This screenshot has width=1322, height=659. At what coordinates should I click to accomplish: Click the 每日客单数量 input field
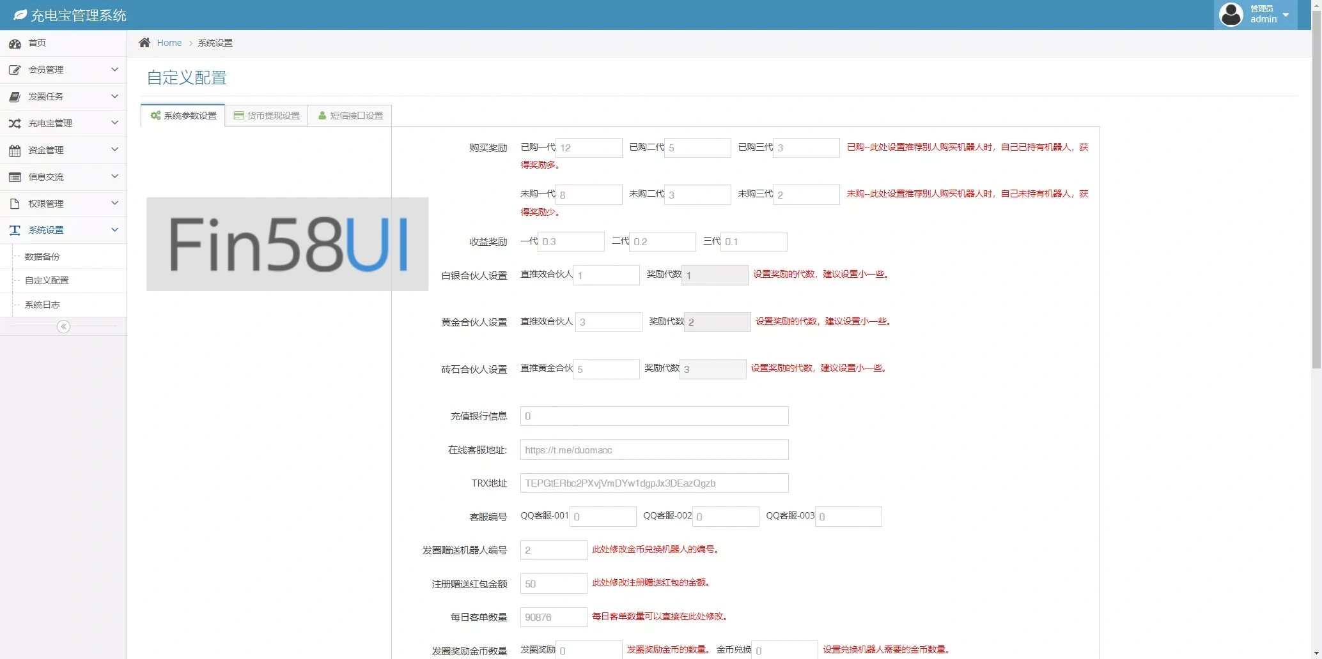click(553, 617)
